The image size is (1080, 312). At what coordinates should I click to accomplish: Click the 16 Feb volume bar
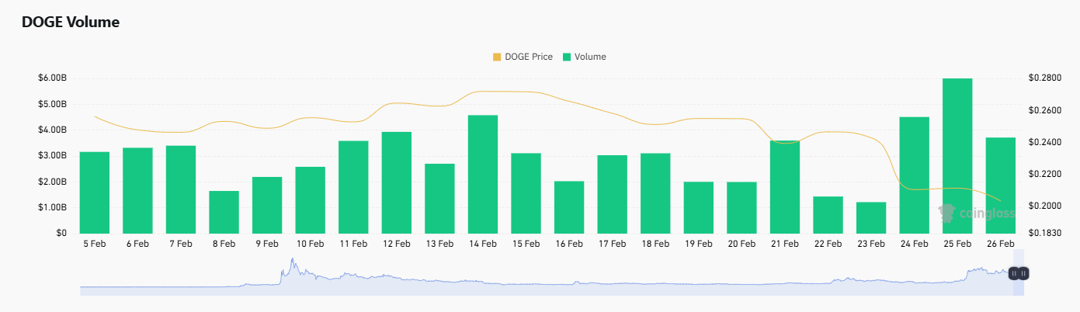569,207
